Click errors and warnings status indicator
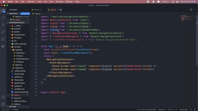 pyautogui.click(x=6, y=110)
